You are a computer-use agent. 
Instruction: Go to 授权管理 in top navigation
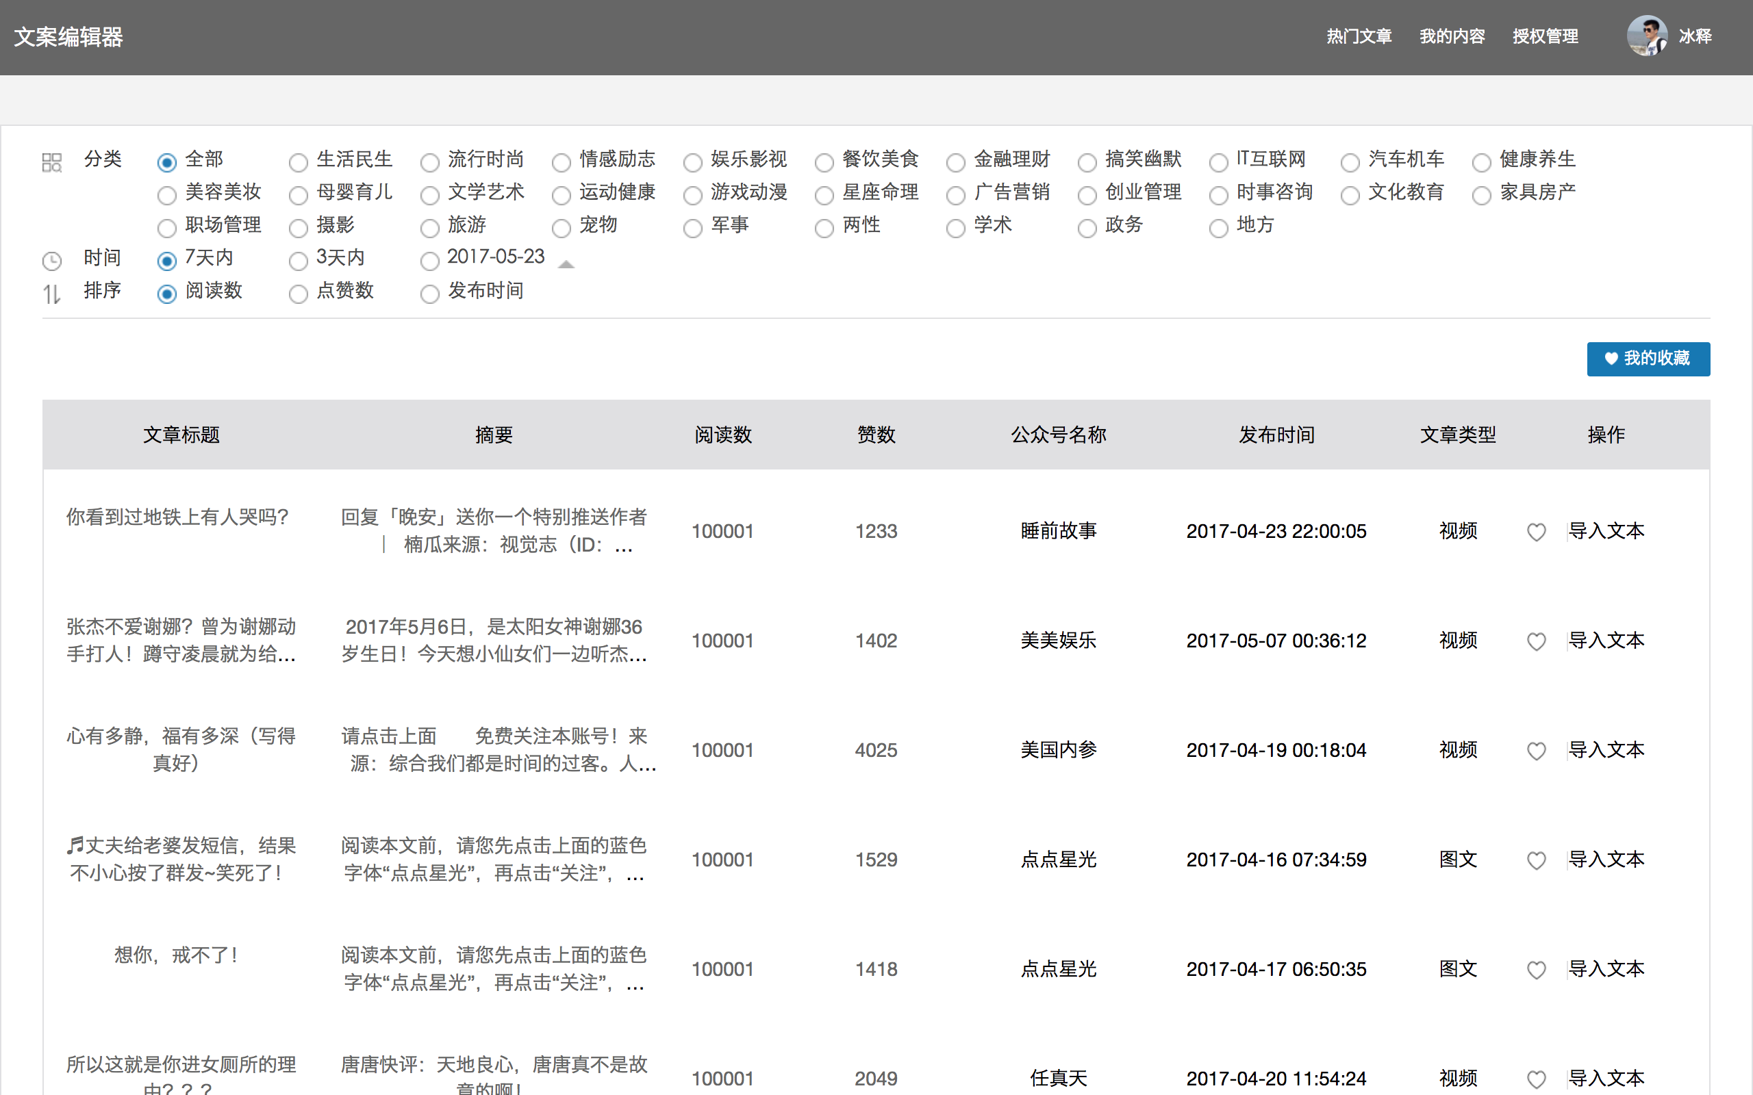[x=1545, y=36]
